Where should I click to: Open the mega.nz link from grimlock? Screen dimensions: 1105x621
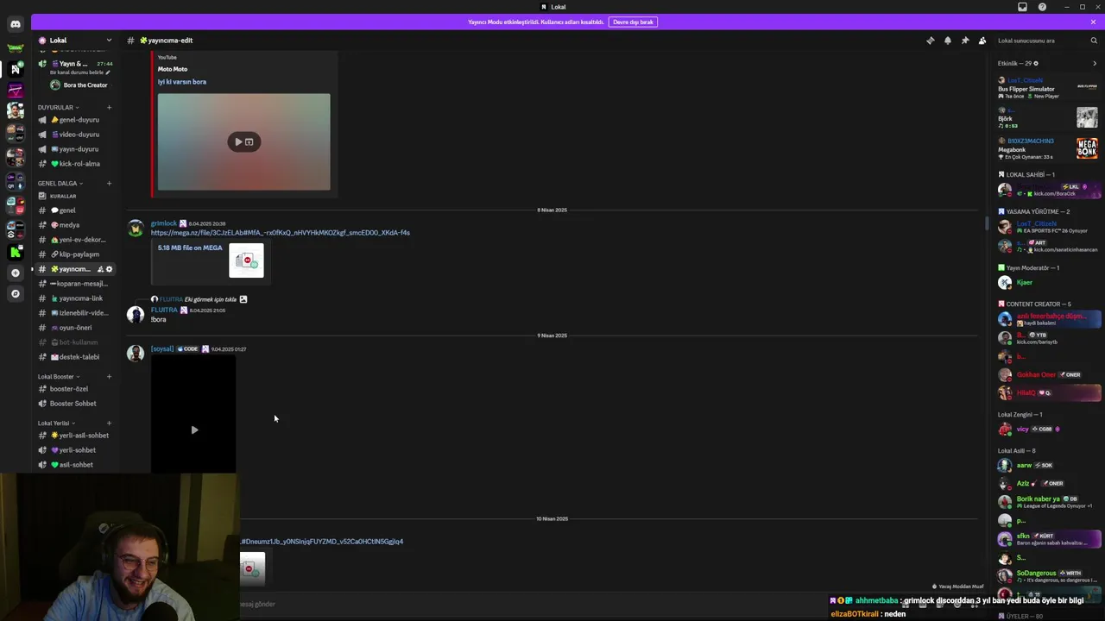tap(281, 233)
